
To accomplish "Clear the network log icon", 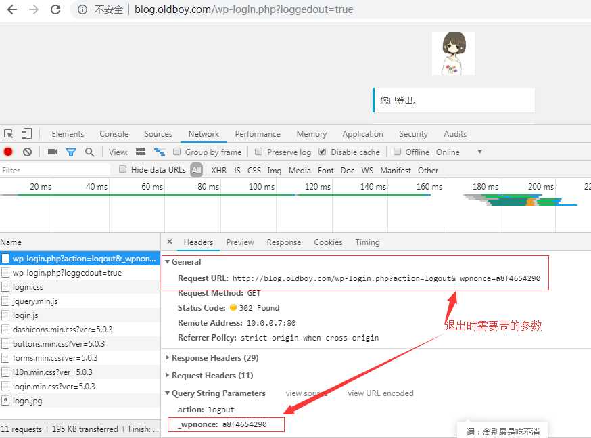I will point(27,152).
